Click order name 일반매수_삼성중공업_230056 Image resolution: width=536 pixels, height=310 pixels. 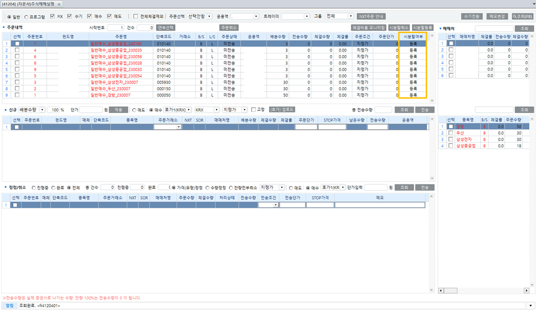point(116,57)
